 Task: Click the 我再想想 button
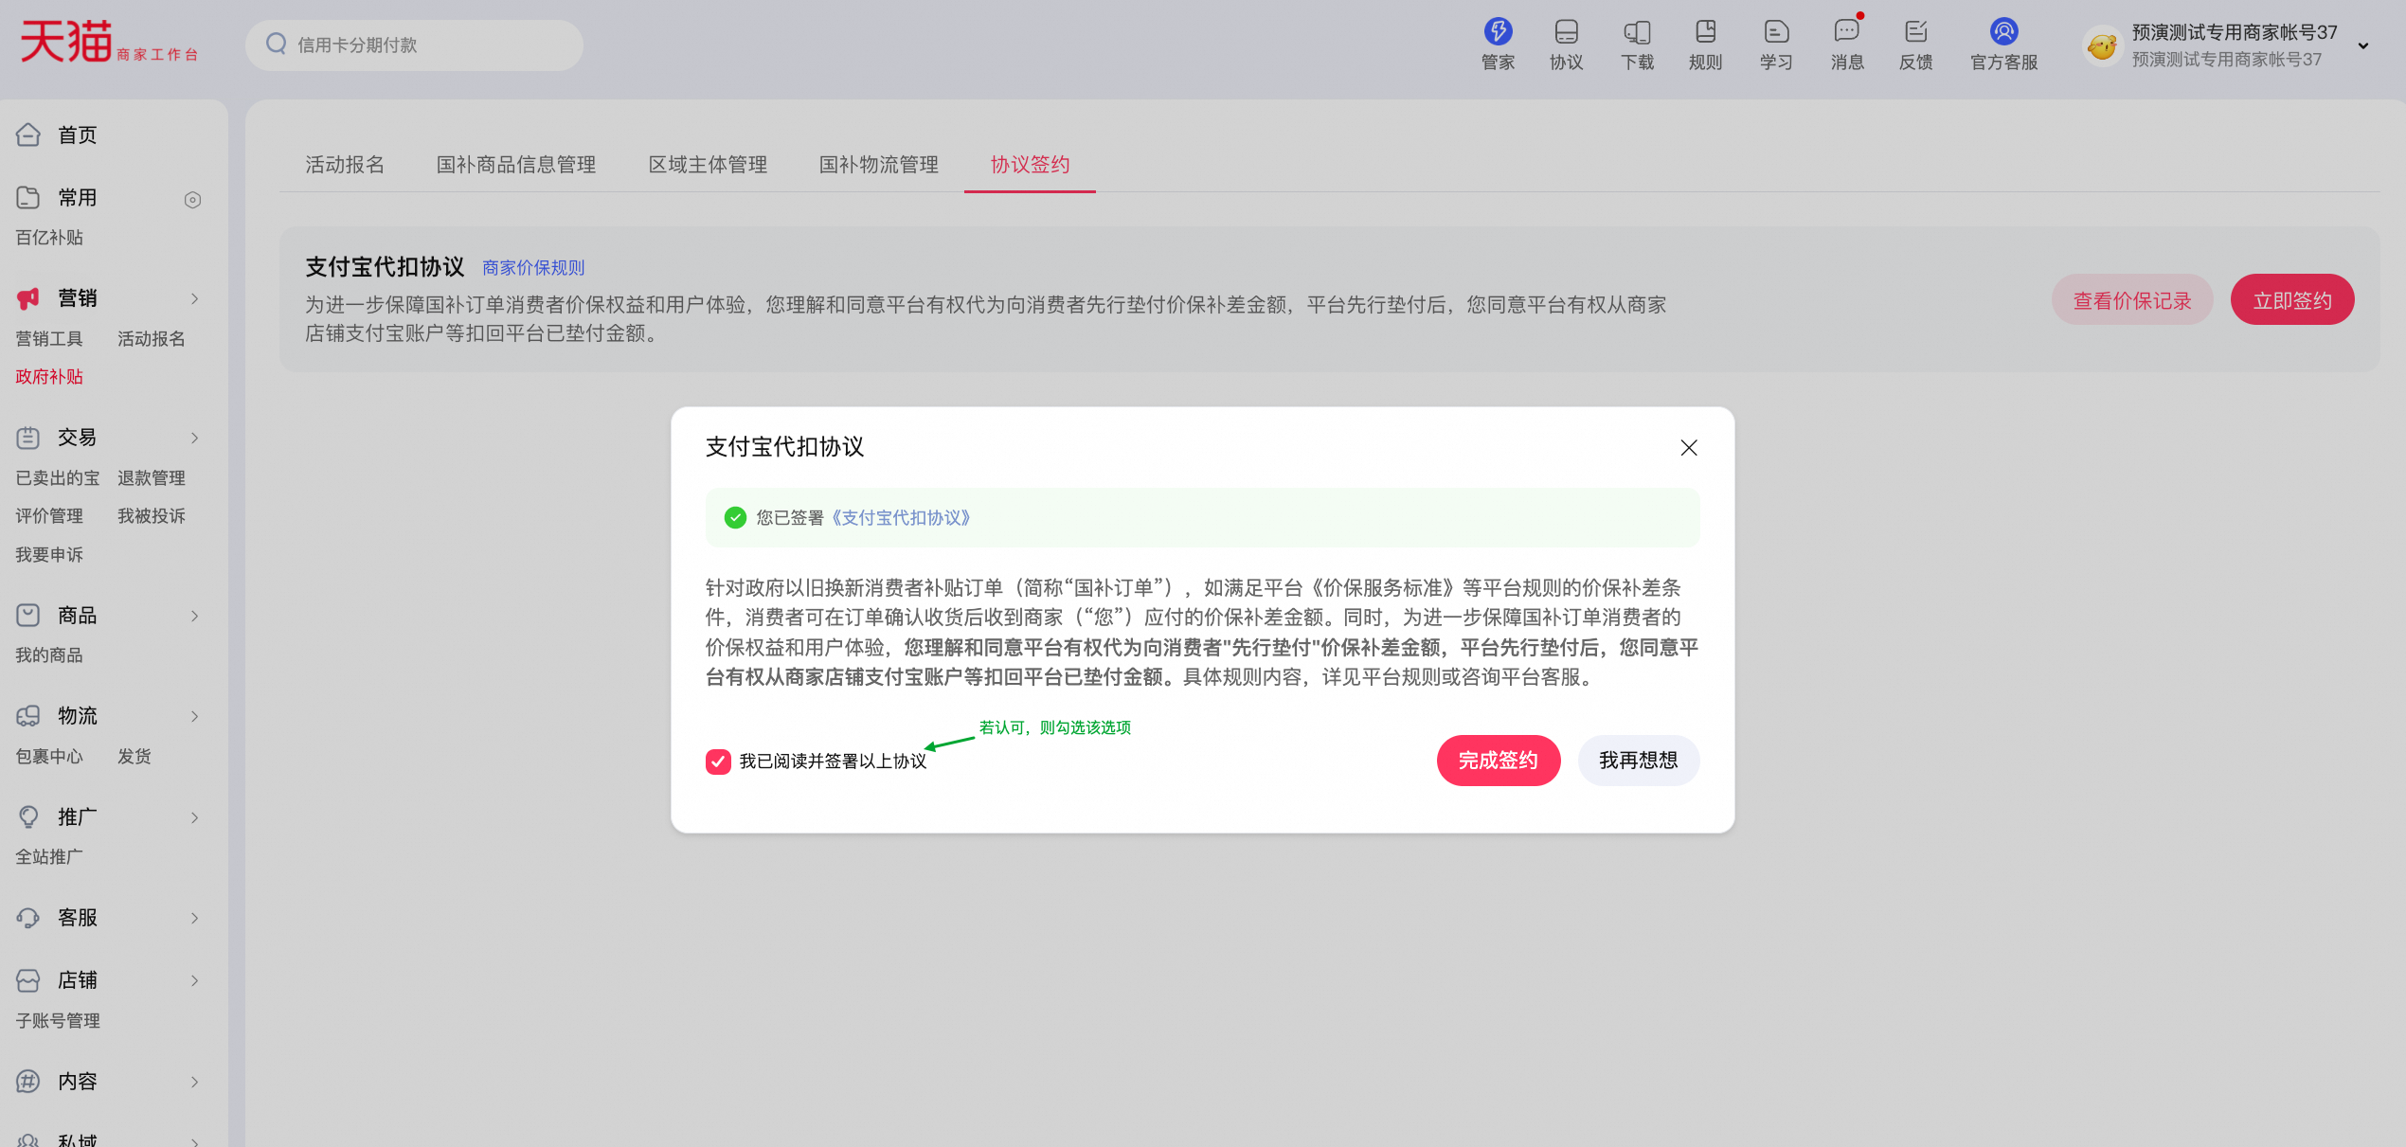(1638, 760)
